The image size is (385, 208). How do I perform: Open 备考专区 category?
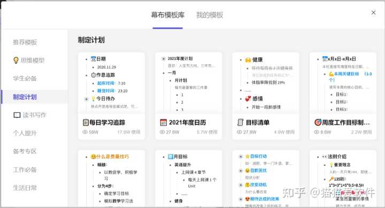pos(25,151)
